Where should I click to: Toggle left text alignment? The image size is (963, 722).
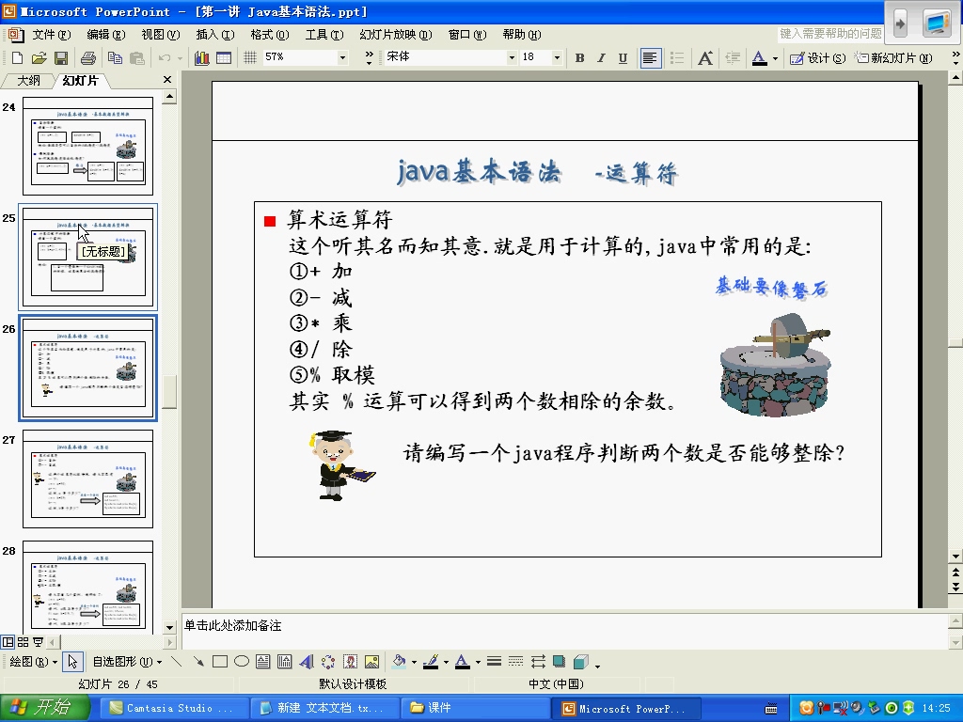click(x=650, y=57)
